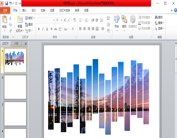Open 快速样式 quick styles gallery
Image resolution: width=177 pixels, height=138 pixels.
click(133, 23)
